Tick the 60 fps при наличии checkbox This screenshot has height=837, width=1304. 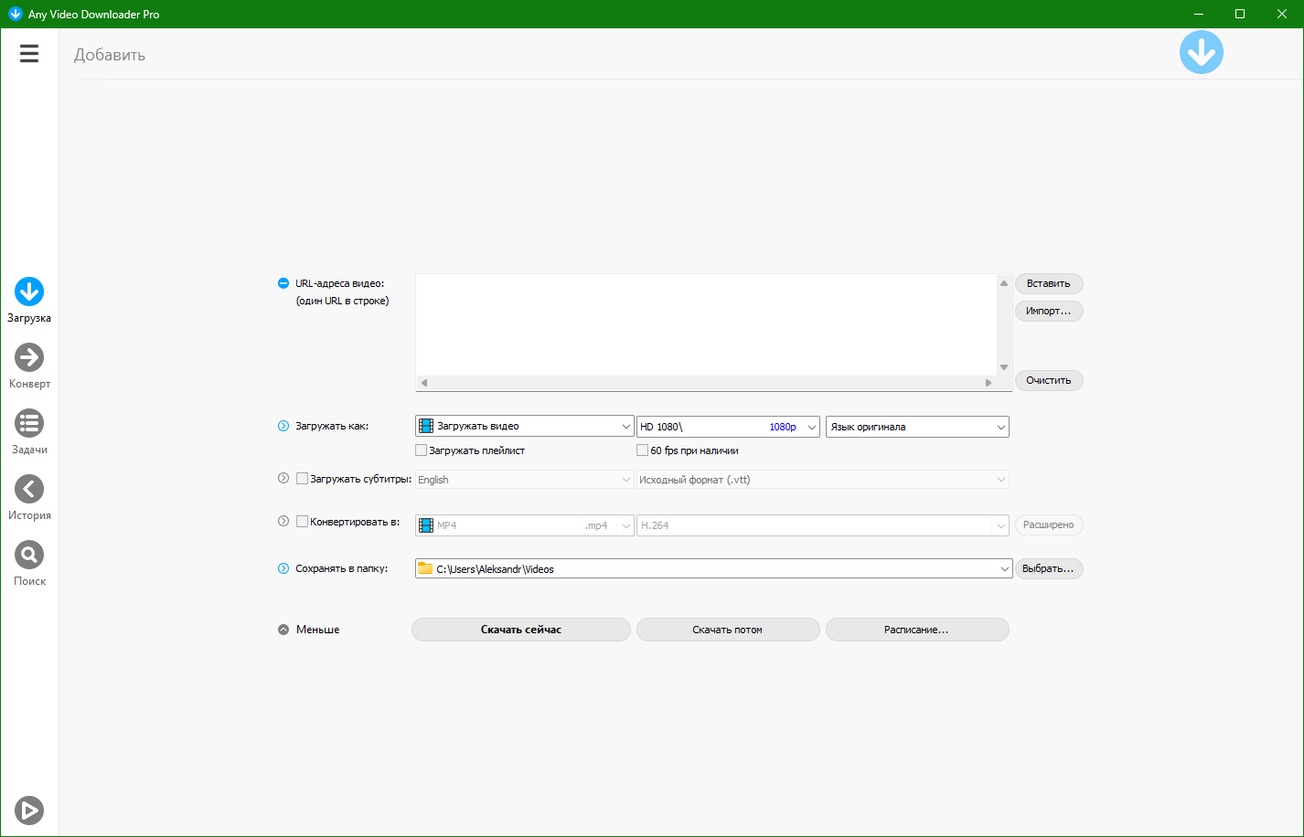click(x=643, y=450)
